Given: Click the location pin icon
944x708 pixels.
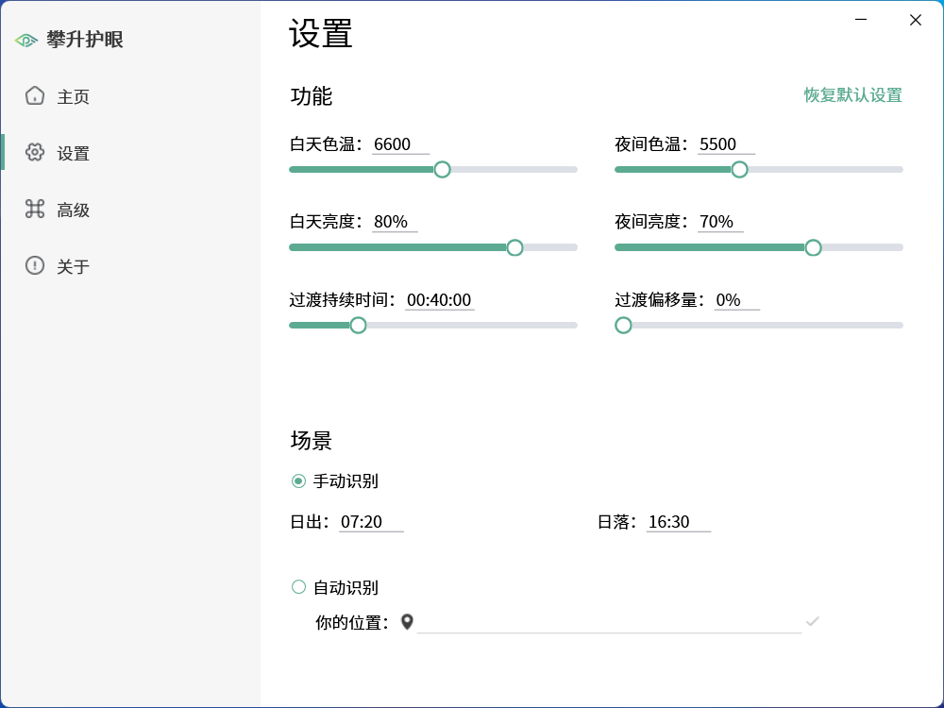Looking at the screenshot, I should (407, 622).
